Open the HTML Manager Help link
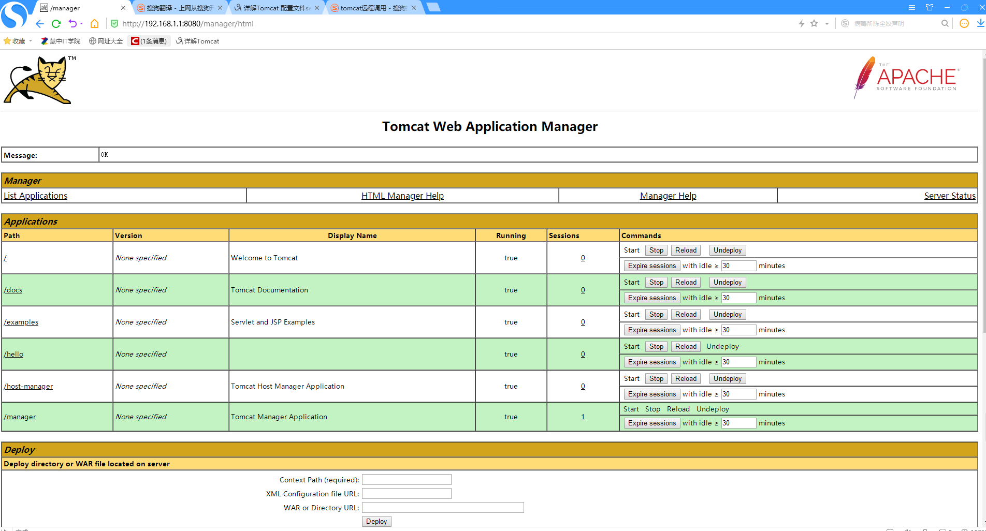 click(402, 196)
